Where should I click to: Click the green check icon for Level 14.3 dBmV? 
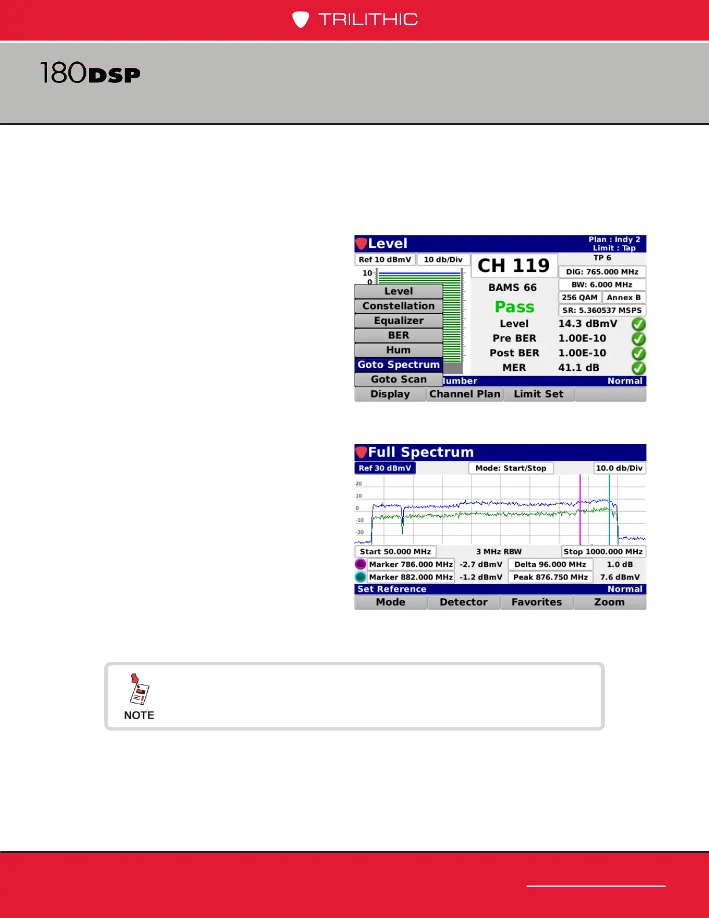[638, 324]
